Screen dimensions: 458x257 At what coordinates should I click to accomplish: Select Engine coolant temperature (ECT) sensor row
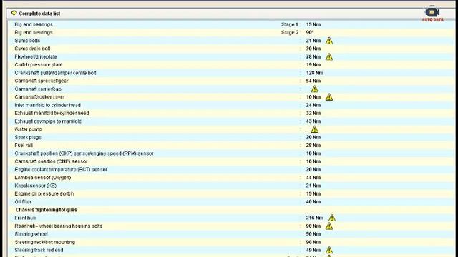point(231,170)
